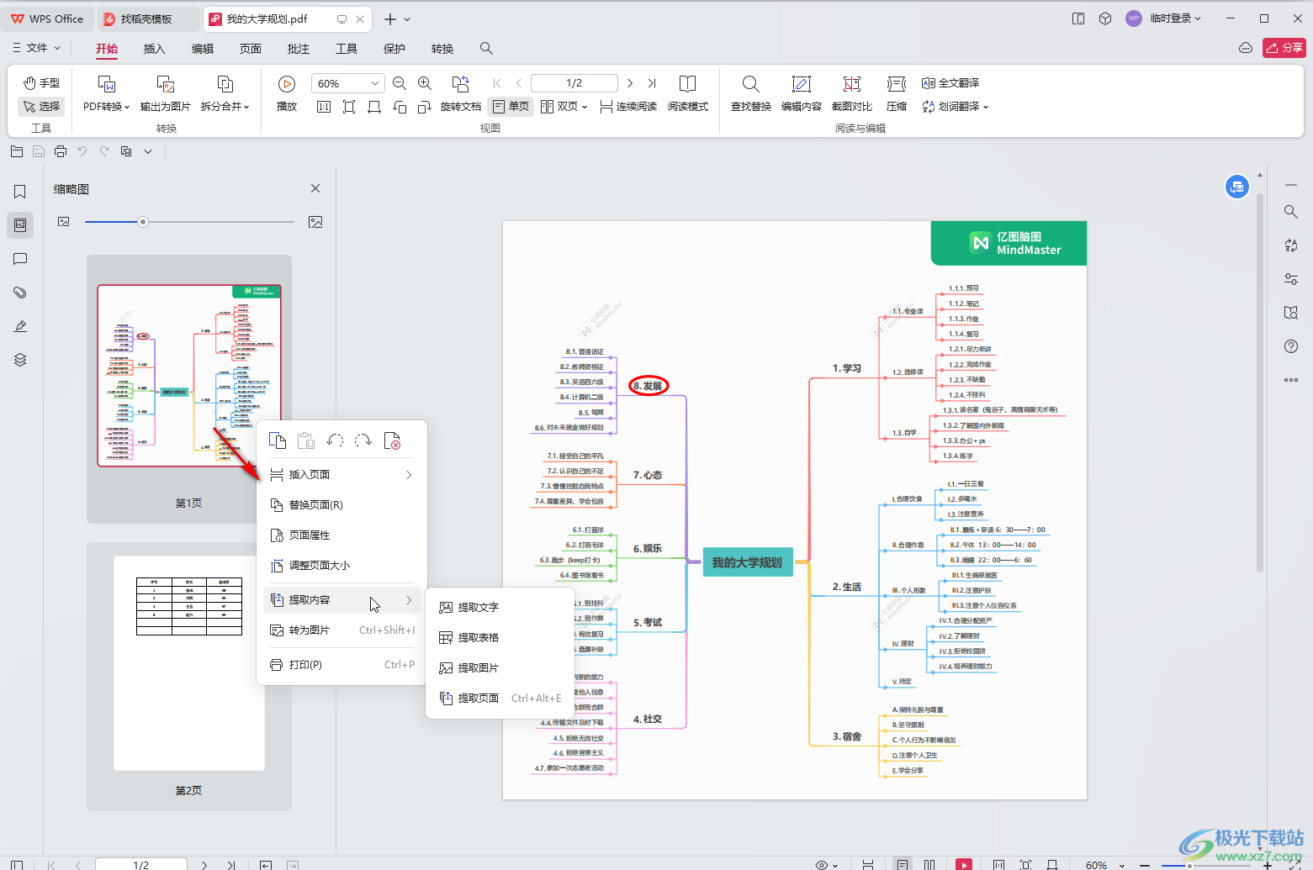Viewport: 1313px width, 870px height.
Task: Switch to 阅读模式
Action: [x=687, y=94]
